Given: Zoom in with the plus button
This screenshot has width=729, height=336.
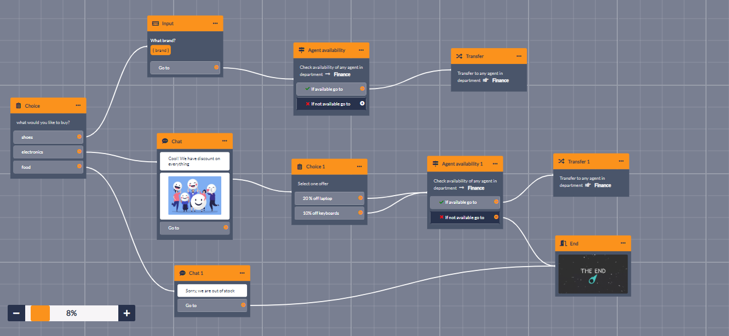Looking at the screenshot, I should [127, 313].
